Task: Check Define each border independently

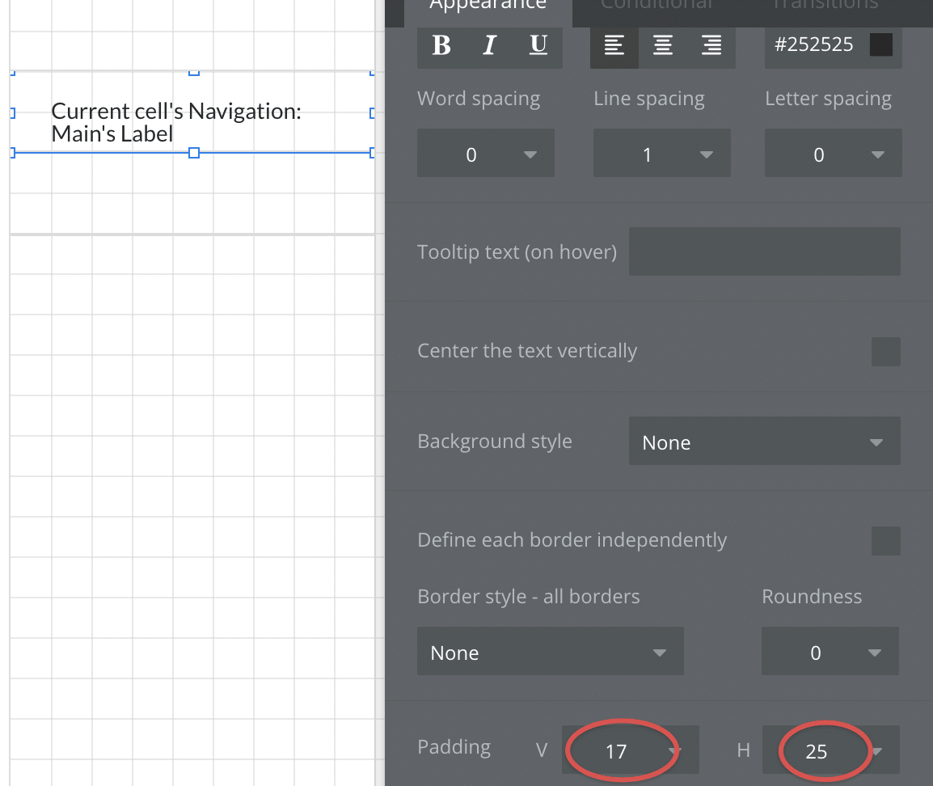Action: [885, 540]
